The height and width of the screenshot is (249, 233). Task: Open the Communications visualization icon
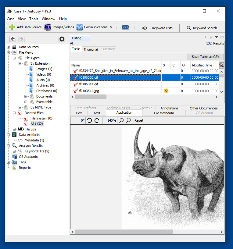coord(80,27)
